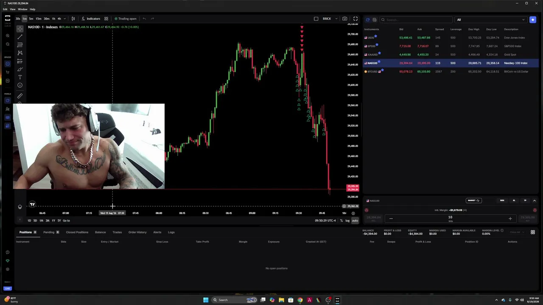Zoom in on the chart

pyautogui.click(x=8, y=36)
